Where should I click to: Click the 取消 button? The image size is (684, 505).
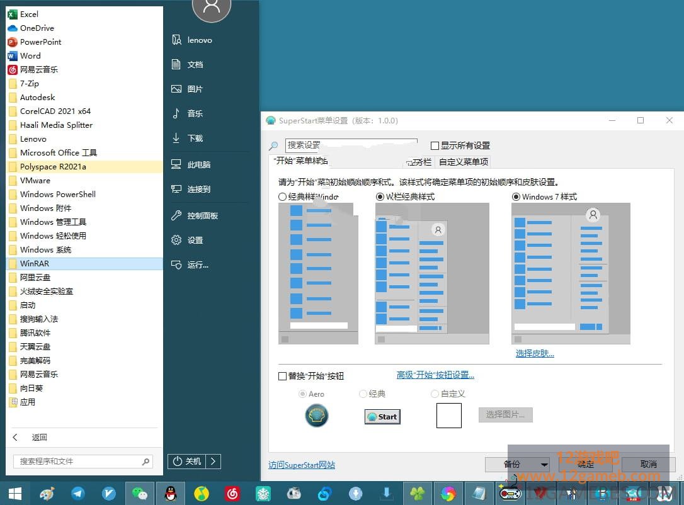(649, 464)
